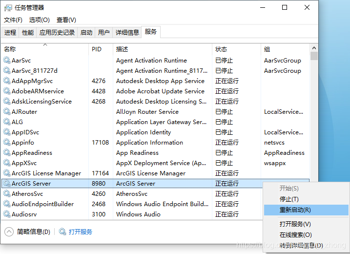Switch to the 性能 tab
This screenshot has width=350, height=254.
28,33
